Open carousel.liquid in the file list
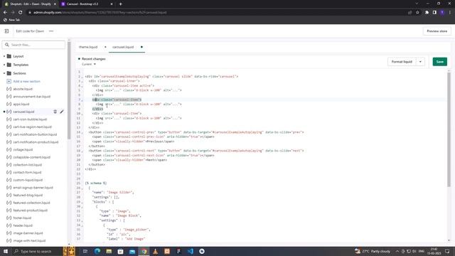This screenshot has height=256, width=455. [x=23, y=112]
